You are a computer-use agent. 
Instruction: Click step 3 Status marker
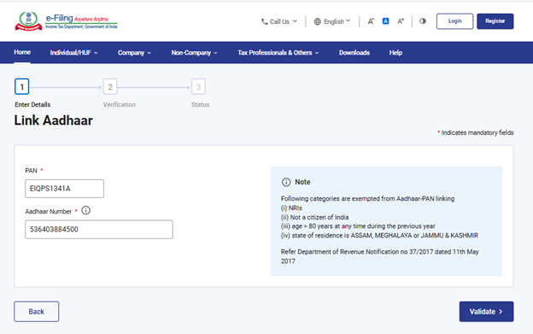coord(198,87)
